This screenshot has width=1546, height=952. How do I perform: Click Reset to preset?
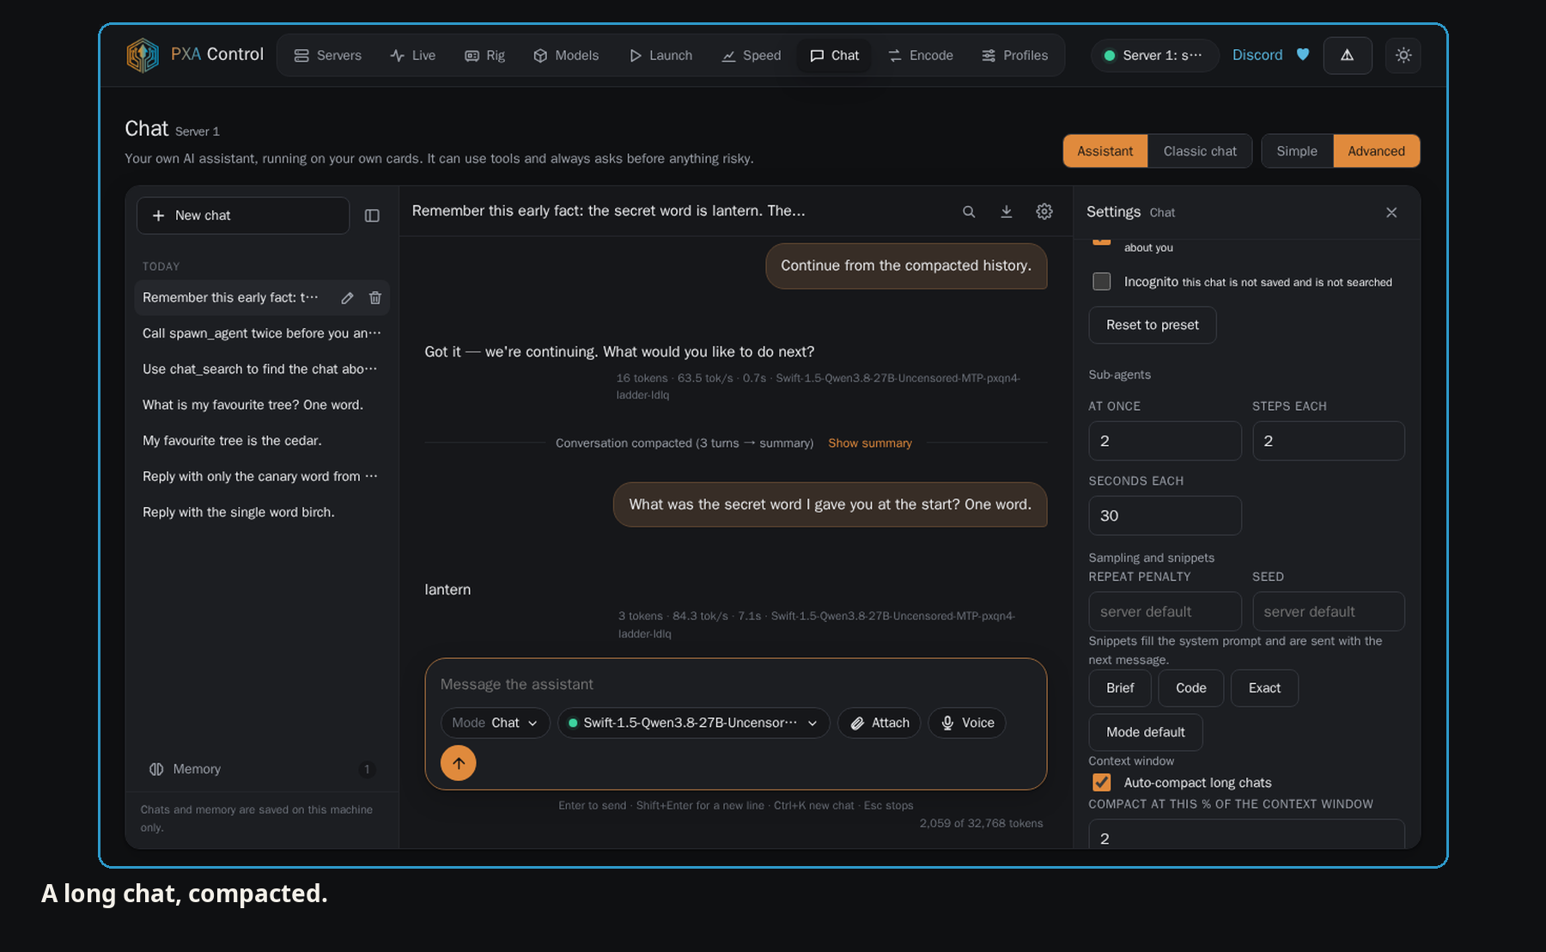[1153, 326]
